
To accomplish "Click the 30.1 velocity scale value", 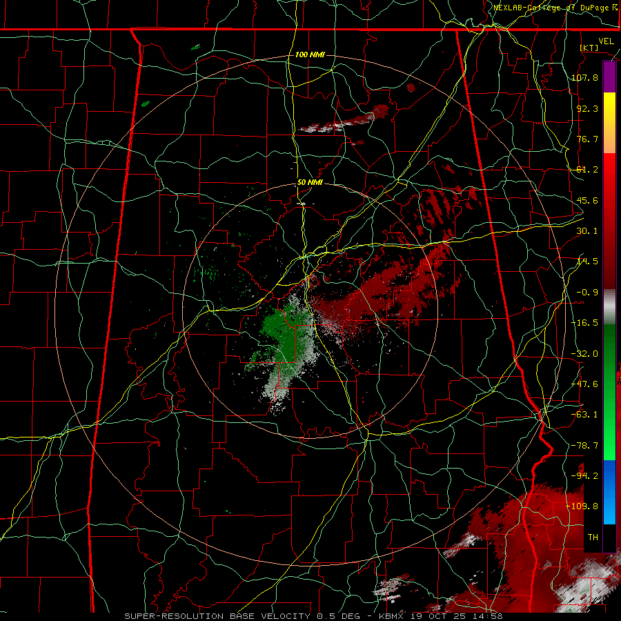I will coord(587,231).
